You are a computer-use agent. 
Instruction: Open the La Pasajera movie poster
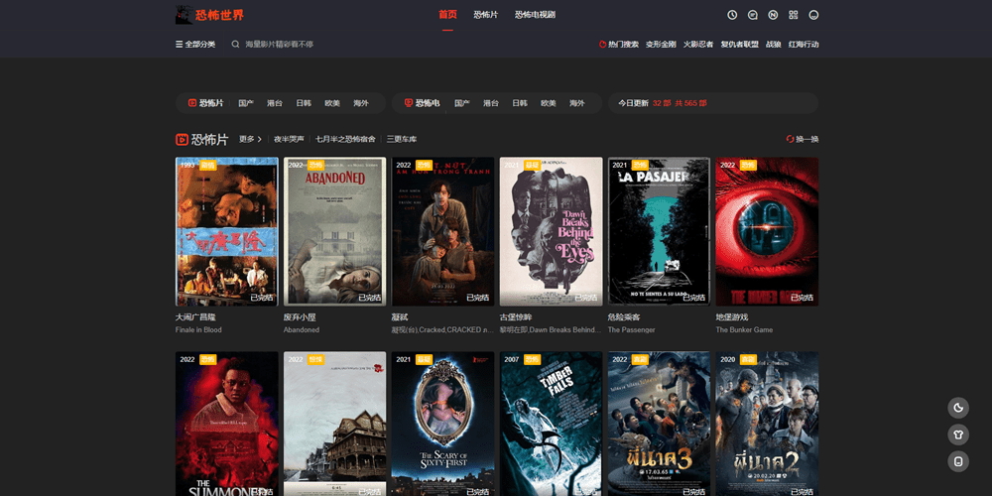[x=660, y=231]
